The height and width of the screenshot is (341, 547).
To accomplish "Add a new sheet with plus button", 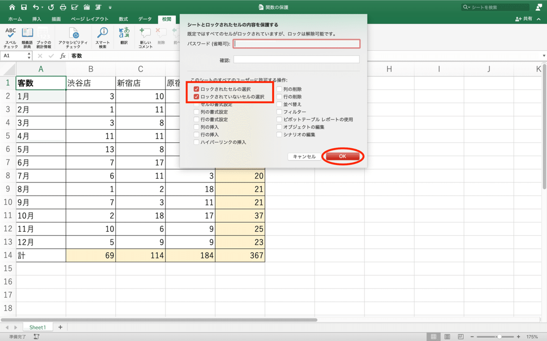I will pos(60,327).
